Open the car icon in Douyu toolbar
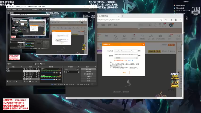Image resolution: width=201 pixels, height=113 pixels. click(151, 36)
